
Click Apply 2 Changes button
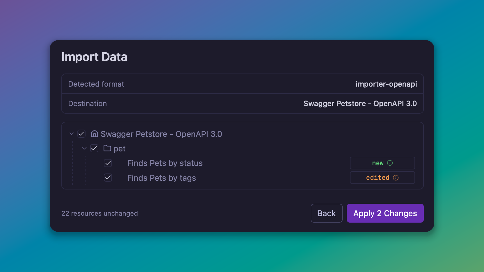tap(385, 213)
